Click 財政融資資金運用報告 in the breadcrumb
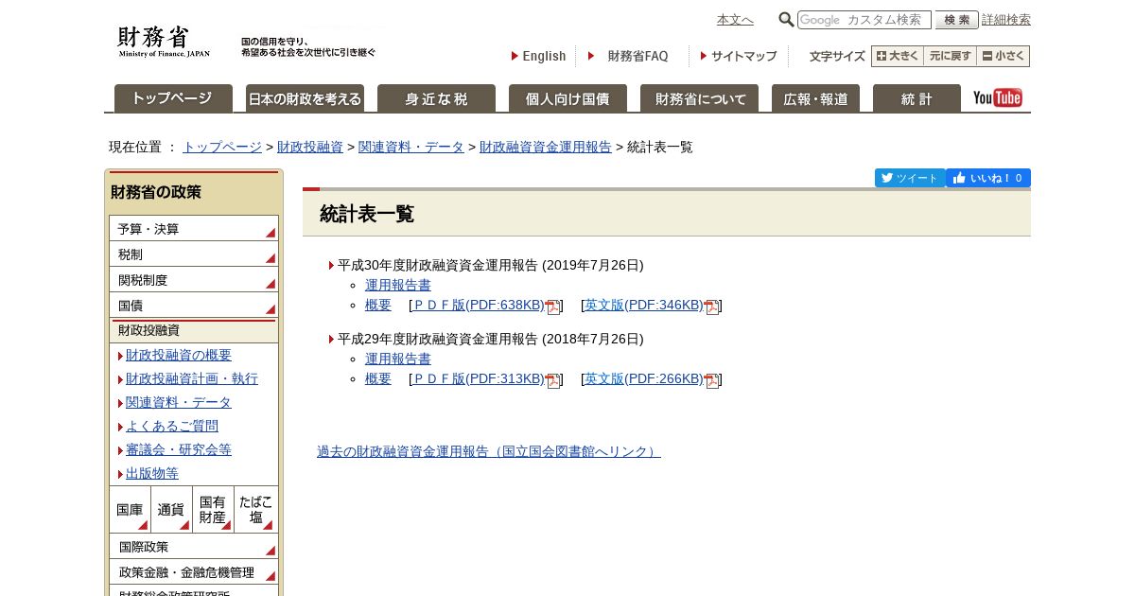Viewport: 1135px width, 596px height. click(546, 147)
